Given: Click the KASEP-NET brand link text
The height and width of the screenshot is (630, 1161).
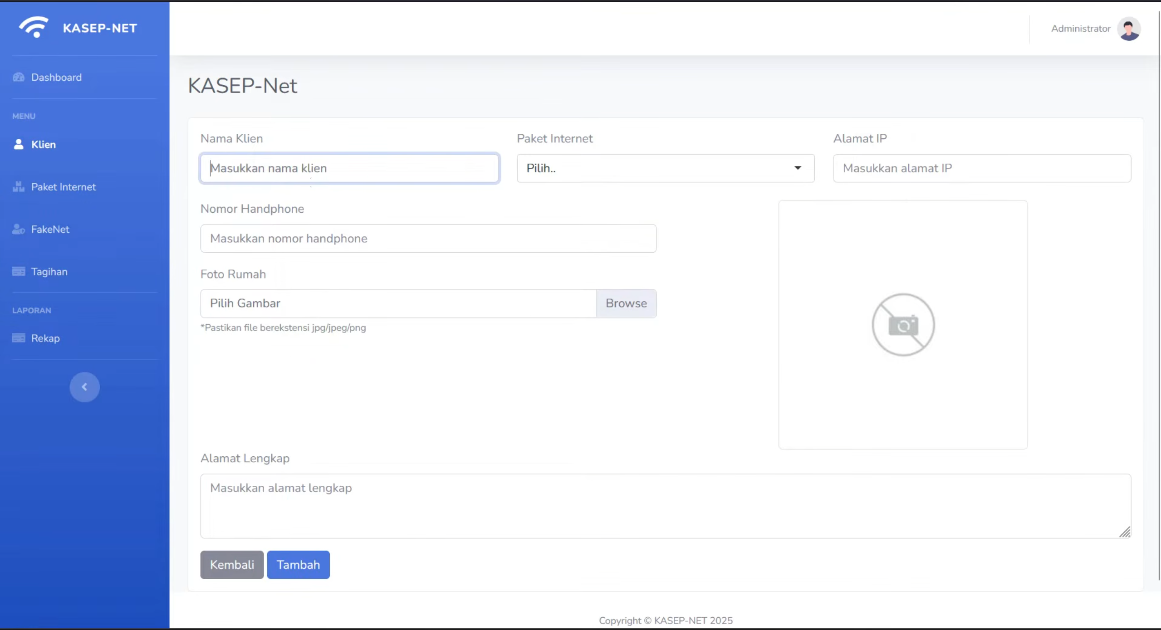Looking at the screenshot, I should [100, 28].
